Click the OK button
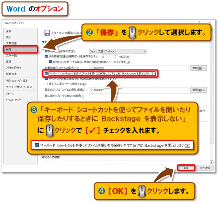 click(x=186, y=168)
